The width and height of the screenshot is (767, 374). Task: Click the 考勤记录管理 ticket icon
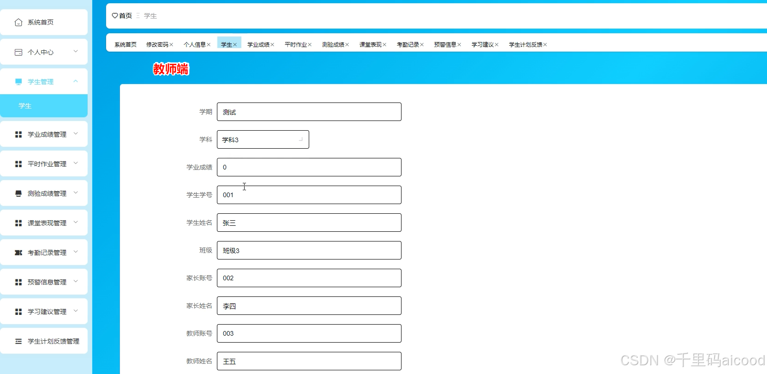tap(18, 253)
